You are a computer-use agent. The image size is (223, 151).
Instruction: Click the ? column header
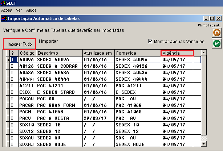14,53
